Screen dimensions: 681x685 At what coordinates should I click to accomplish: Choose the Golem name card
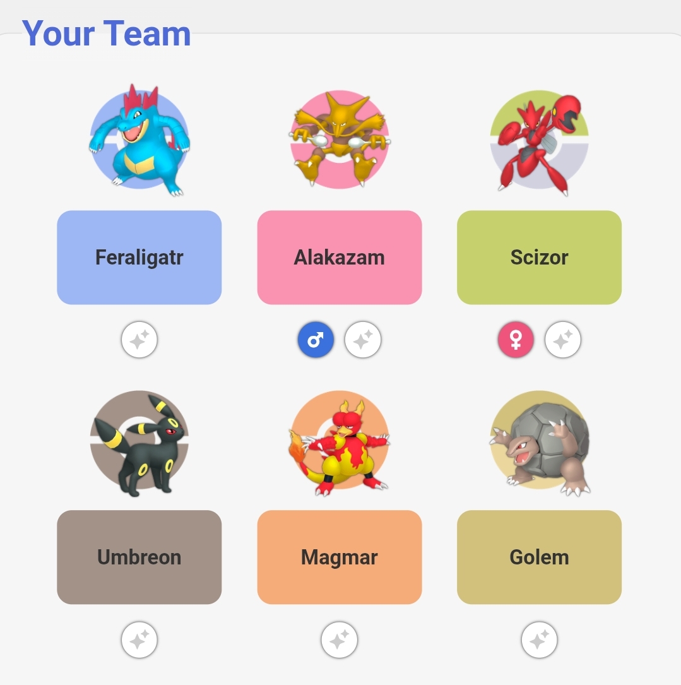point(540,557)
